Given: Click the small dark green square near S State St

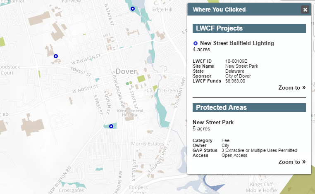Looking at the screenshot, I should [127, 83].
